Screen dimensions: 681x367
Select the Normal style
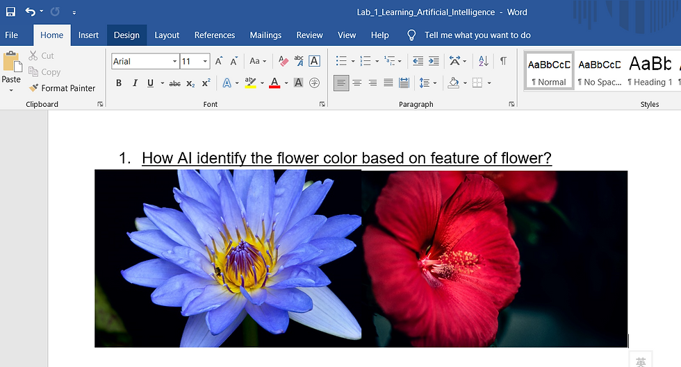pos(549,71)
